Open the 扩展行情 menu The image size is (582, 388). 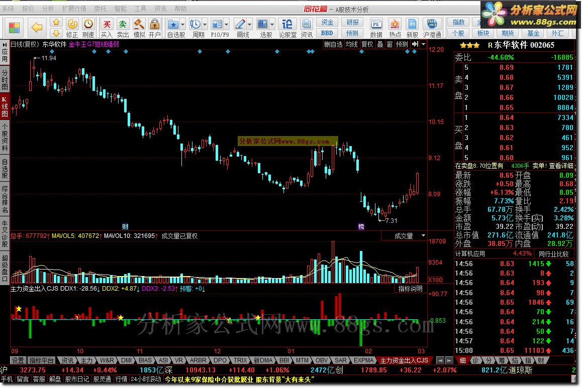pyautogui.click(x=74, y=8)
